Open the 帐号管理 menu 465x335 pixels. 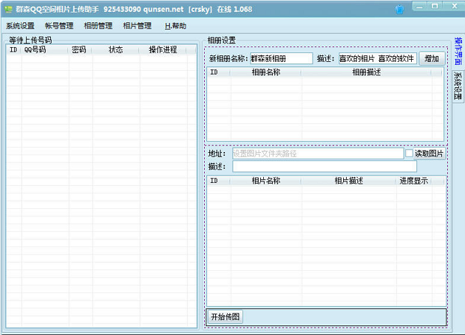tap(59, 26)
